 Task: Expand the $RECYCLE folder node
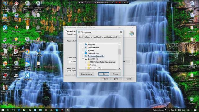86,62
